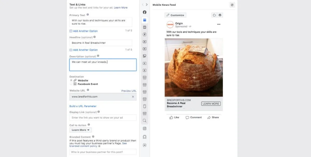Click the search results placement magnifier icon
The height and width of the screenshot is (157, 311).
pyautogui.click(x=145, y=120)
